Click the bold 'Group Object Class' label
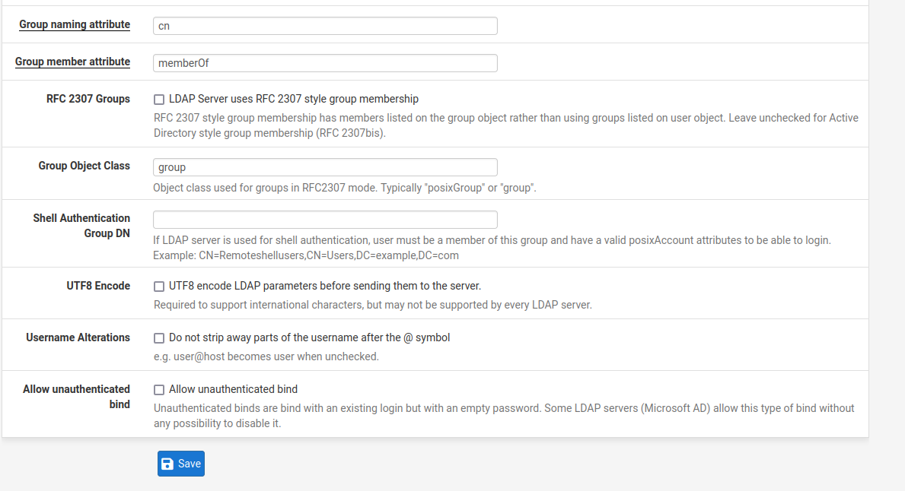Viewport: 905px width, 491px height. [x=84, y=166]
